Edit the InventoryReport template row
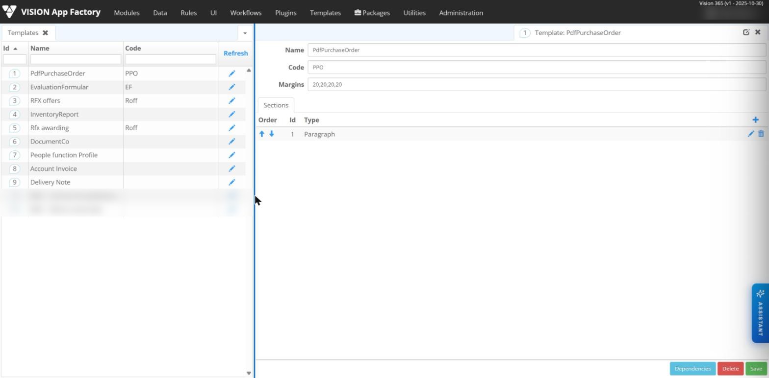 pos(232,115)
